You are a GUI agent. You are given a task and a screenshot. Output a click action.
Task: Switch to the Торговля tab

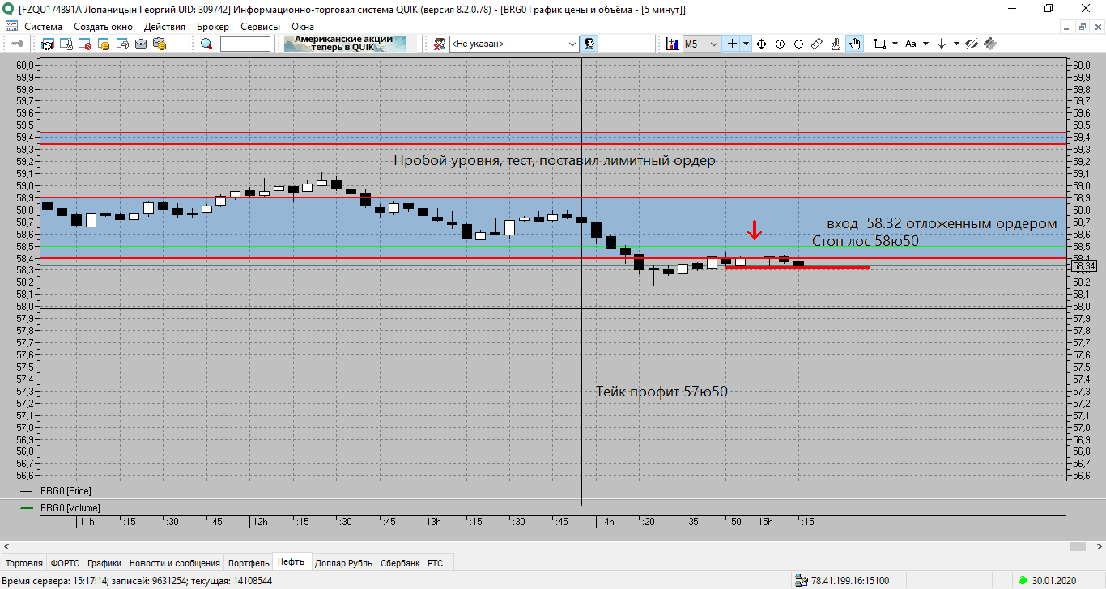coord(24,563)
